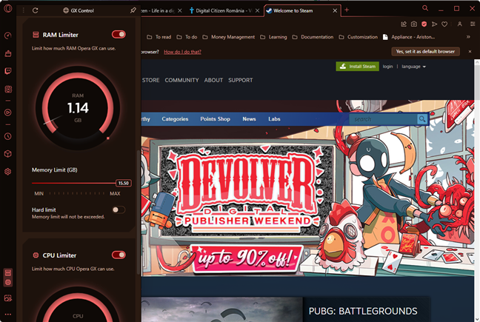Open Steam ABOUT page
Image resolution: width=480 pixels, height=322 pixels.
(213, 80)
